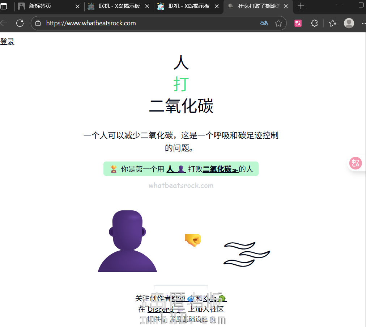
Task: Click the back arrow in the toolbar
Action: click(4, 23)
